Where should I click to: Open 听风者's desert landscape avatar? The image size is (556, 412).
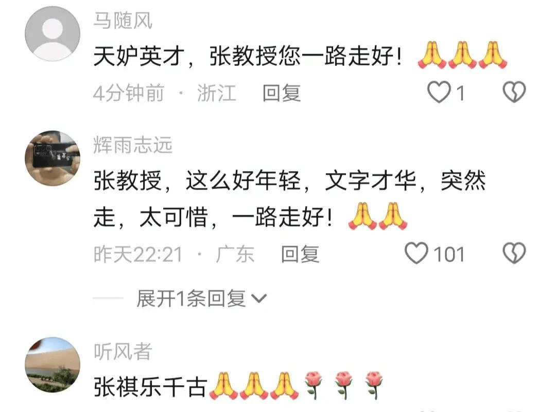point(53,365)
